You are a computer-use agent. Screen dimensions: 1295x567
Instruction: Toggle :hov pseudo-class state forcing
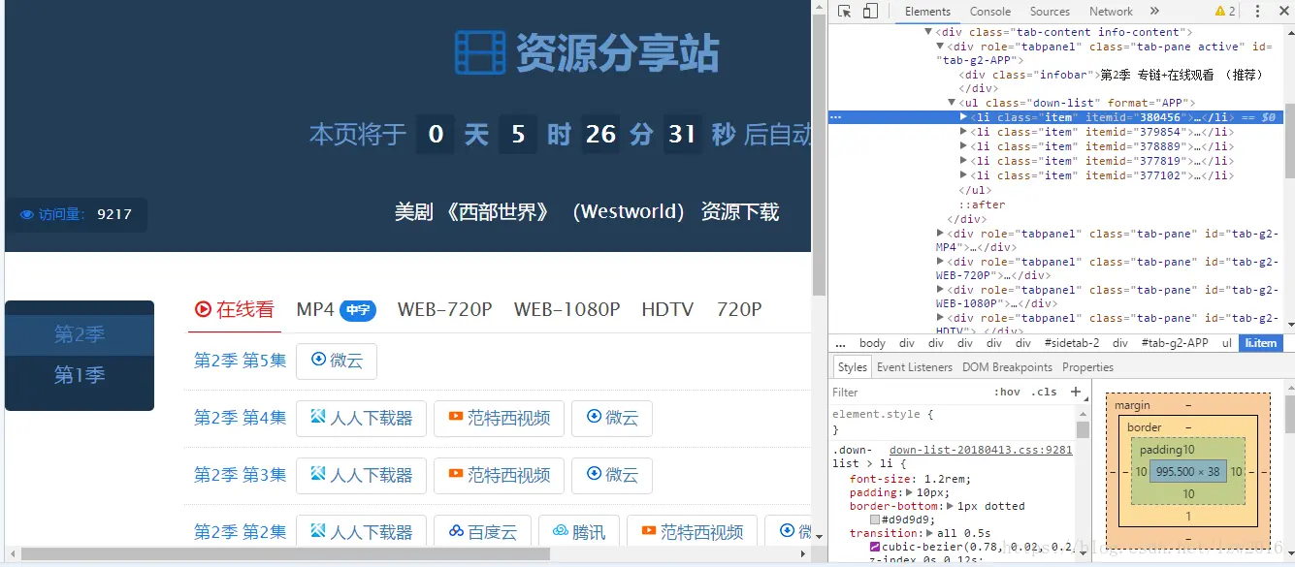click(x=1009, y=392)
